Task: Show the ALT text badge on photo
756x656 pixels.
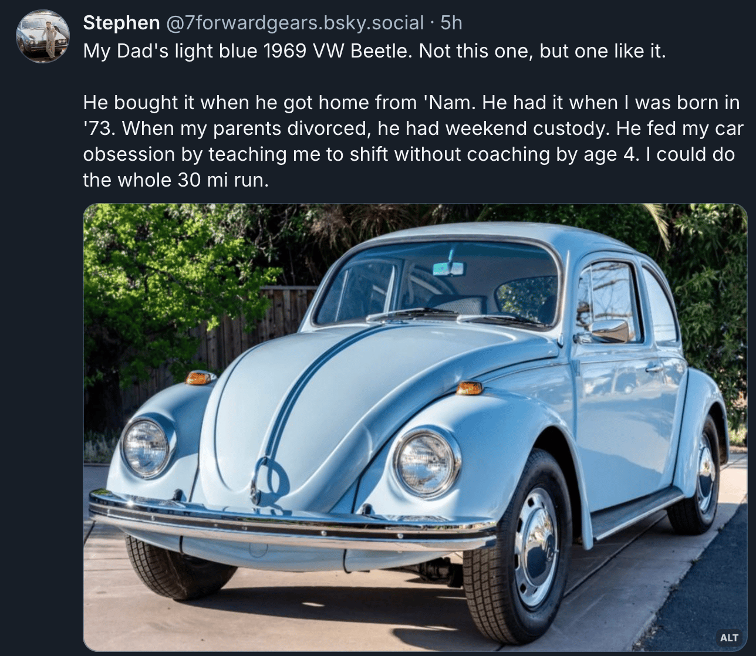Action: [x=729, y=638]
